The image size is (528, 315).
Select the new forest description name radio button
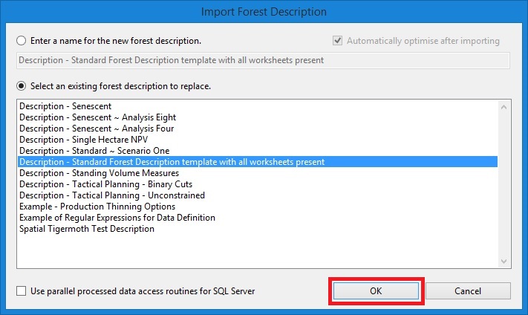coord(22,41)
